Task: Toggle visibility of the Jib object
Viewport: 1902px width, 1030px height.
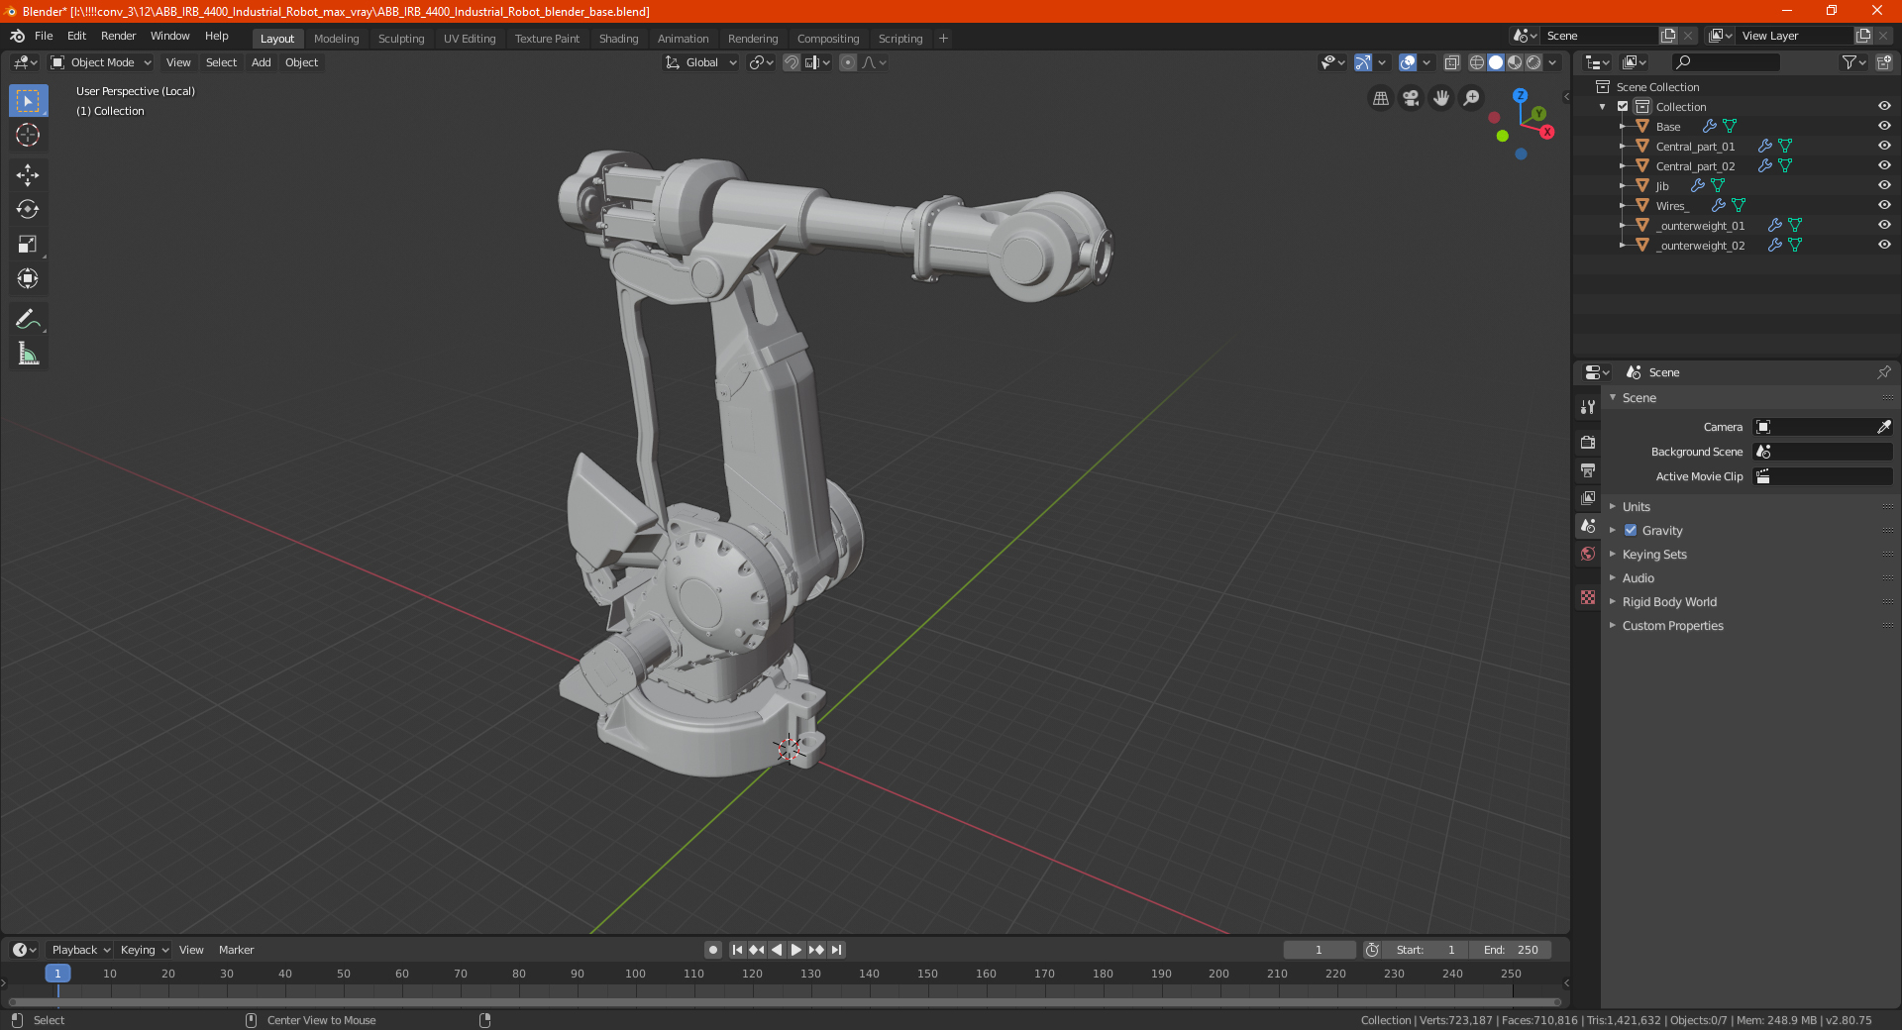Action: 1884,185
